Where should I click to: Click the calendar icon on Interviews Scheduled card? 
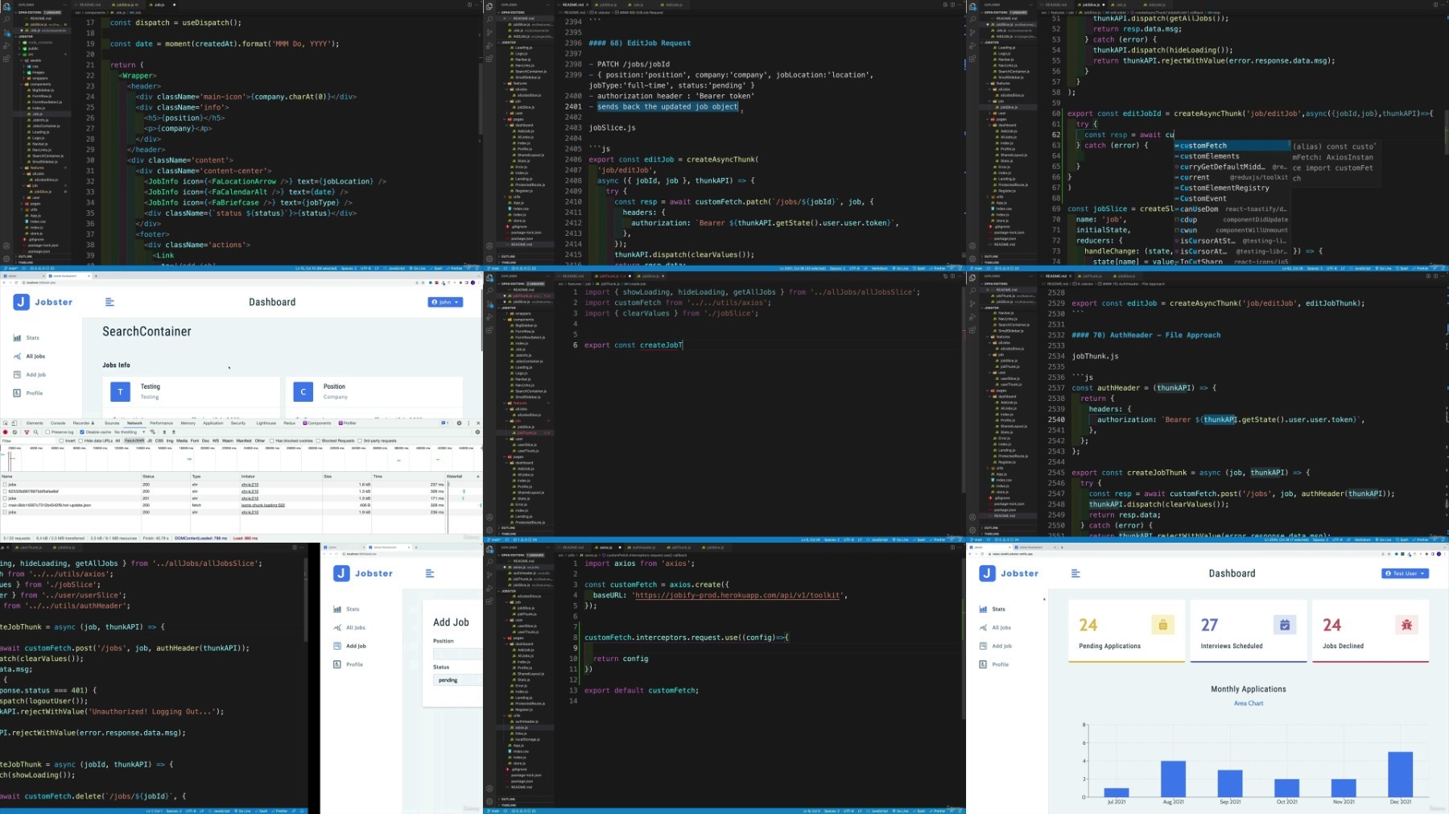point(1285,625)
